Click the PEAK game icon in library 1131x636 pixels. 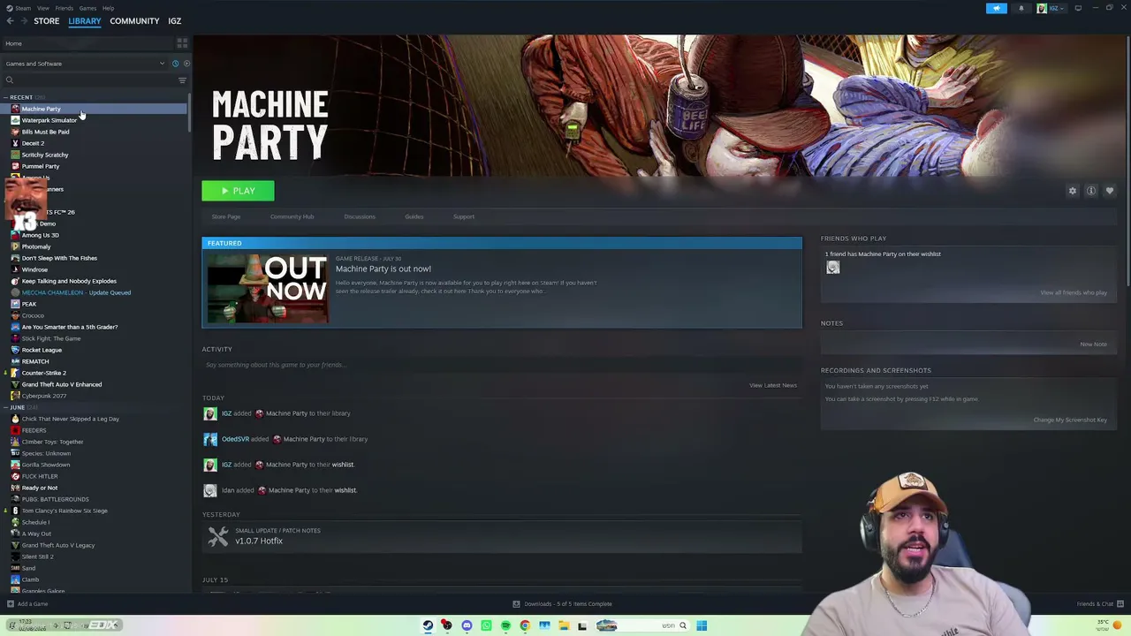tap(15, 304)
